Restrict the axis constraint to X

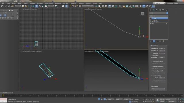click(141, 6)
